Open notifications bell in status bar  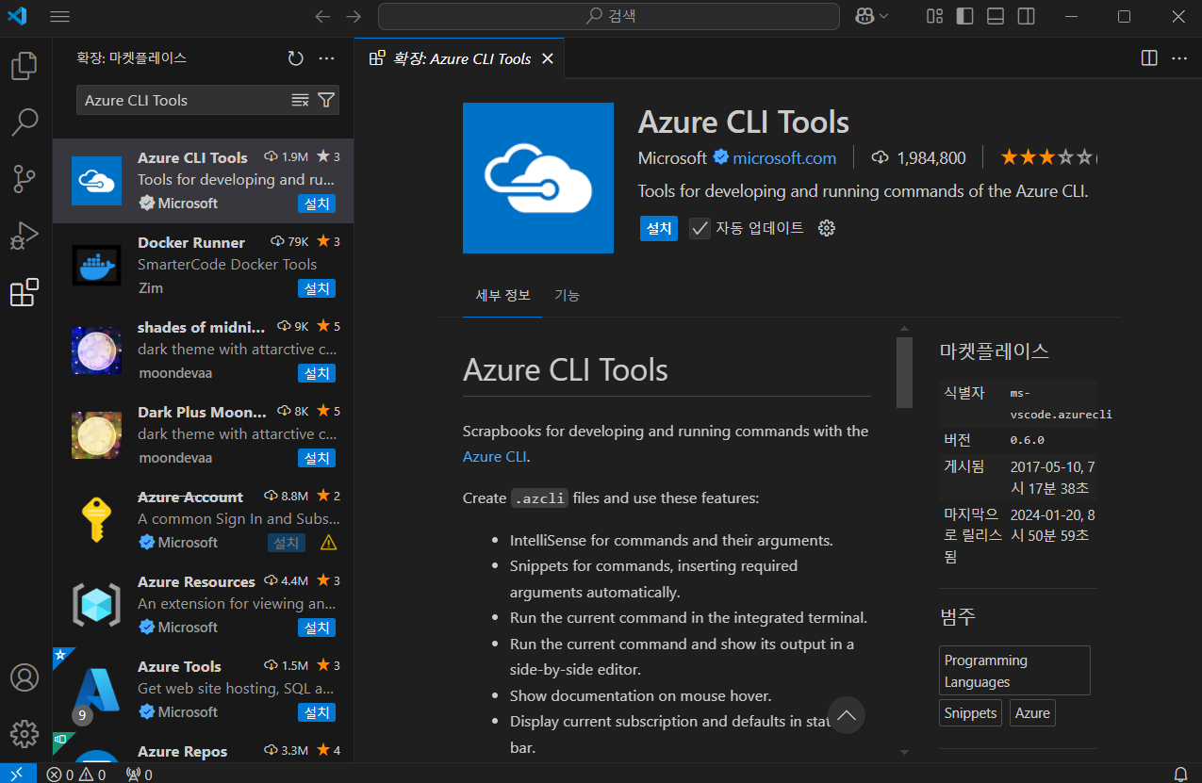(x=1180, y=775)
